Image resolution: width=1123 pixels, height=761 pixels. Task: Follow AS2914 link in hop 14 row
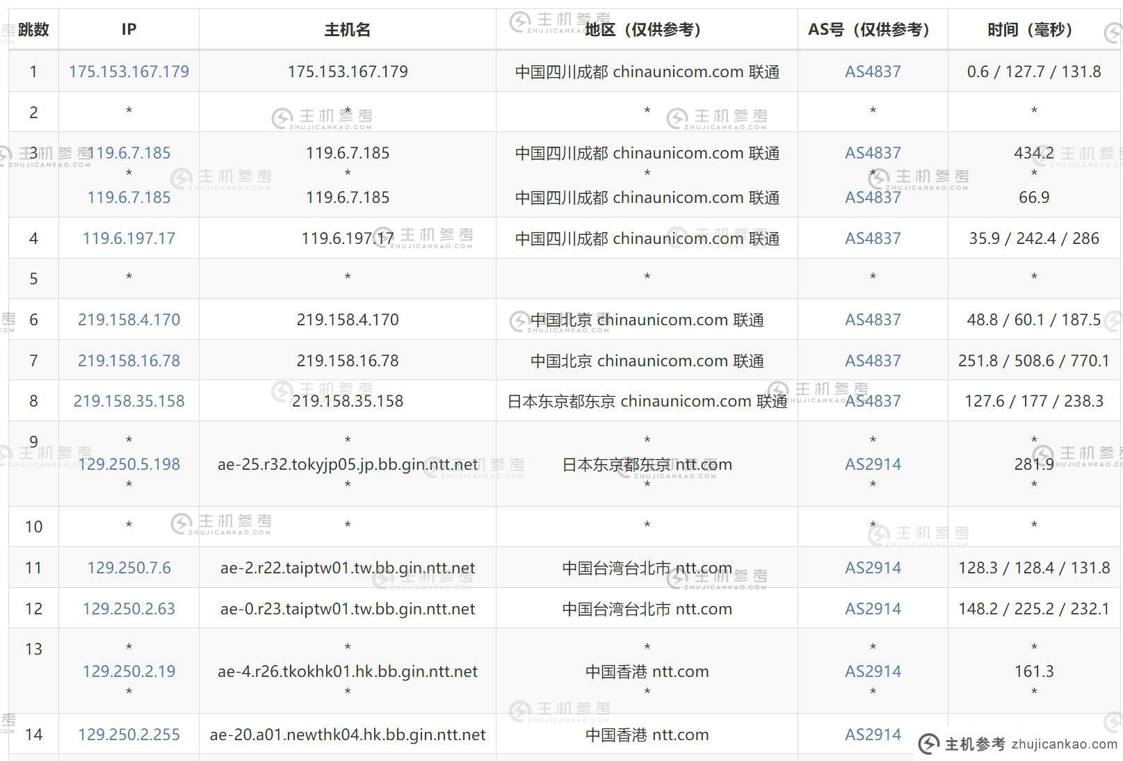tap(873, 735)
